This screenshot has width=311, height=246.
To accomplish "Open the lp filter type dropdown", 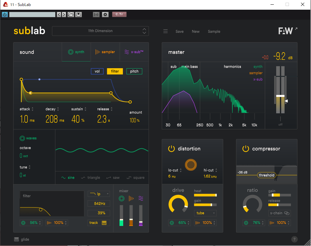I will (x=99, y=194).
